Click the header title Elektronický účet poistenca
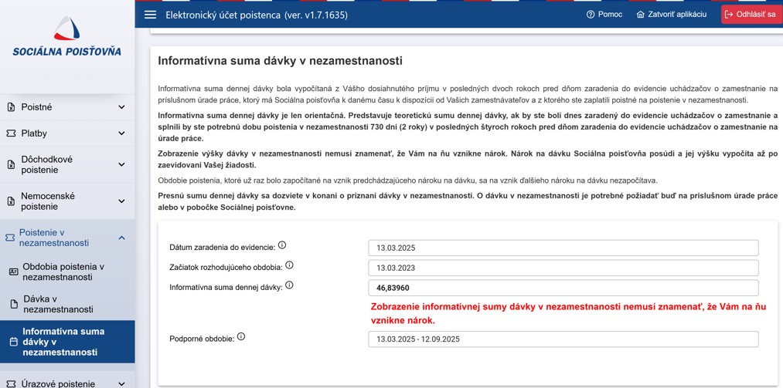 click(x=257, y=15)
